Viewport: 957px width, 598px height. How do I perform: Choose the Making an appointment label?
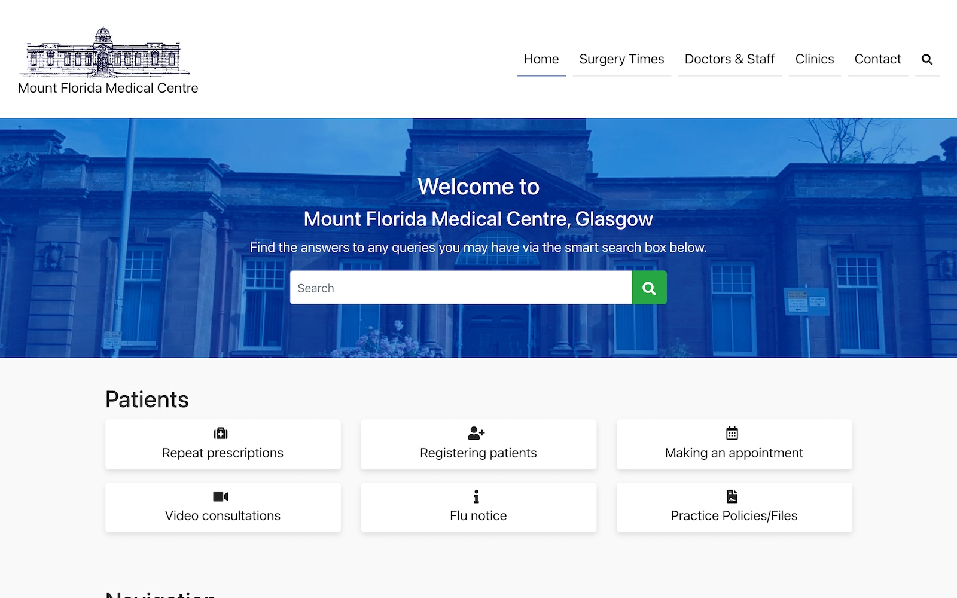(x=734, y=453)
